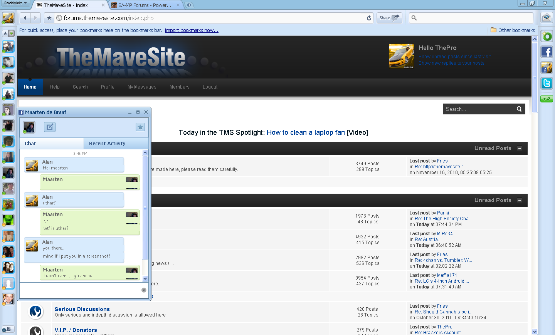The width and height of the screenshot is (555, 335).
Task: Open poster Maffia171 profile link
Action: pyautogui.click(x=447, y=275)
